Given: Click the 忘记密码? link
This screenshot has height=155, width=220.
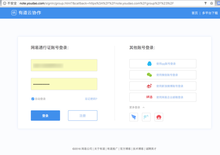Looking at the screenshot, I should [x=91, y=99].
